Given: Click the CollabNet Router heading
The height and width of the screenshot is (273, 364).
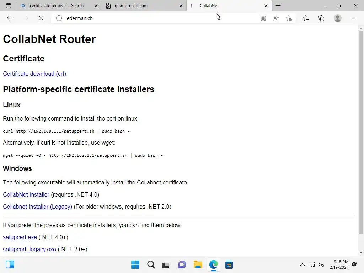Looking at the screenshot, I should (x=49, y=39).
